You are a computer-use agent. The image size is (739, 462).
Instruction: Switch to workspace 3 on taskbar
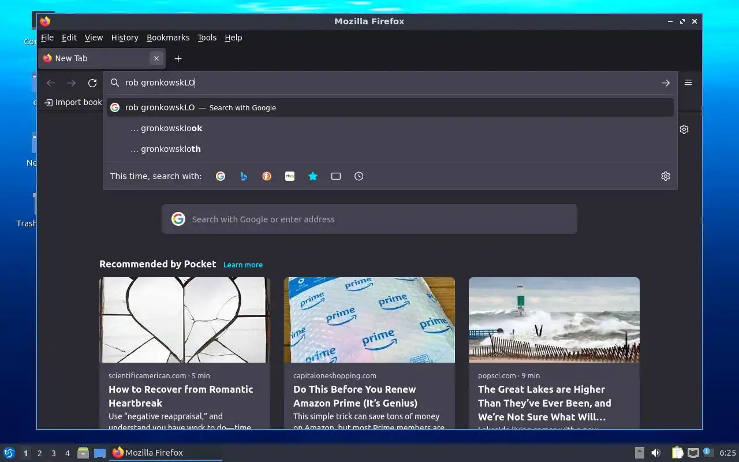pos(54,453)
